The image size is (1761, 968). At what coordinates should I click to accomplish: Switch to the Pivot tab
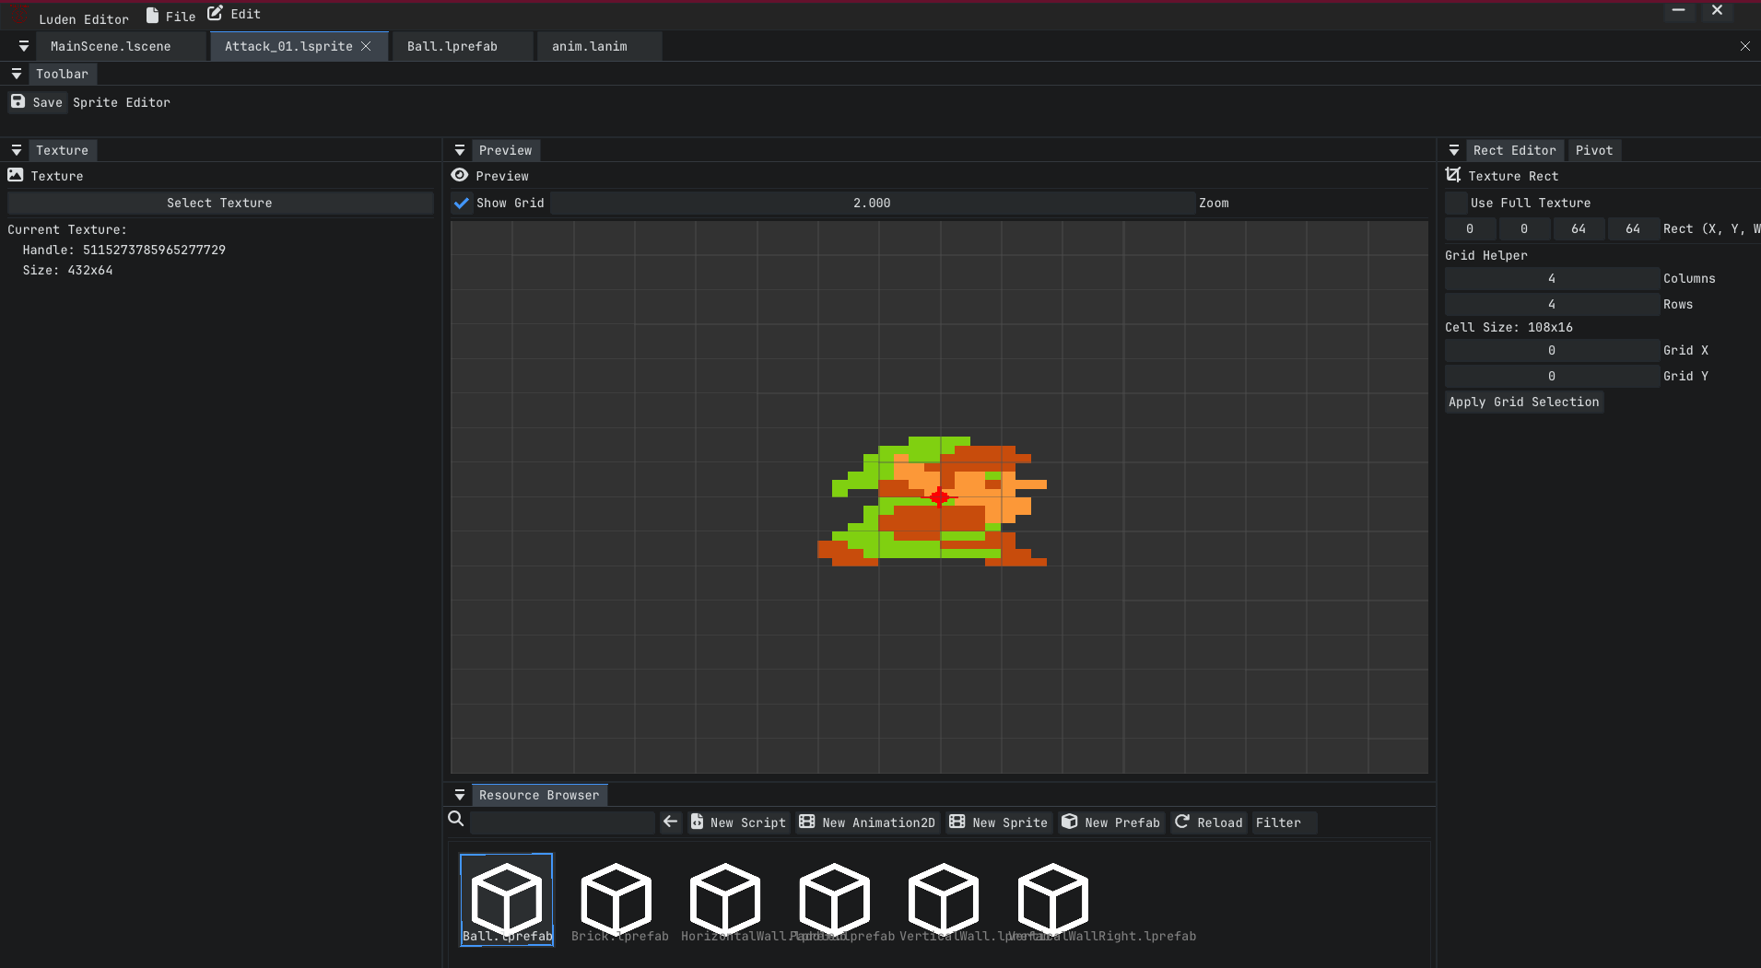click(1594, 150)
